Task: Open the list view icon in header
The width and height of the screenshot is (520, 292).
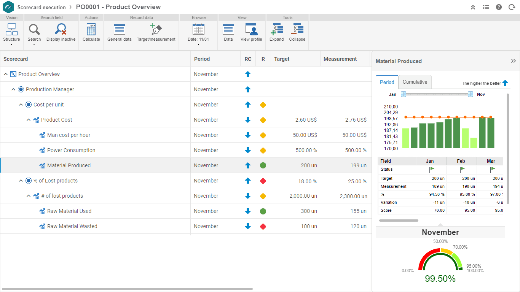Action: (x=486, y=7)
